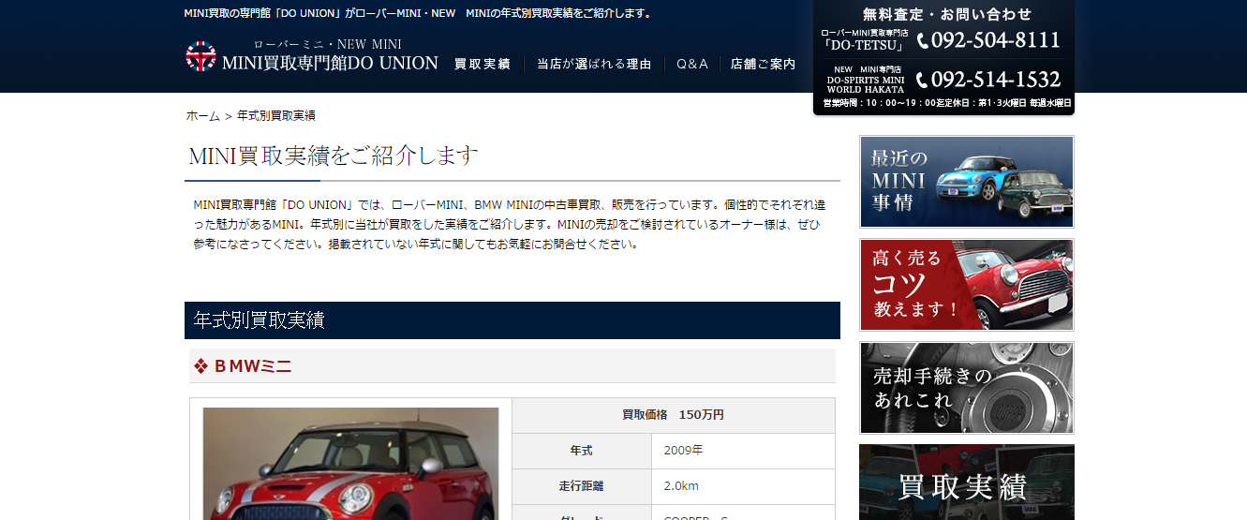Click the 営業時間 business hours line
1247x520 pixels.
pyautogui.click(x=947, y=103)
